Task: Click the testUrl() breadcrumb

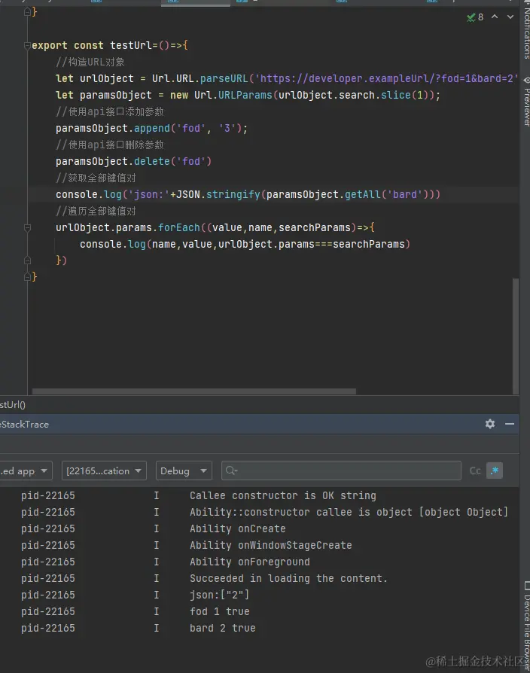Action: (x=13, y=405)
